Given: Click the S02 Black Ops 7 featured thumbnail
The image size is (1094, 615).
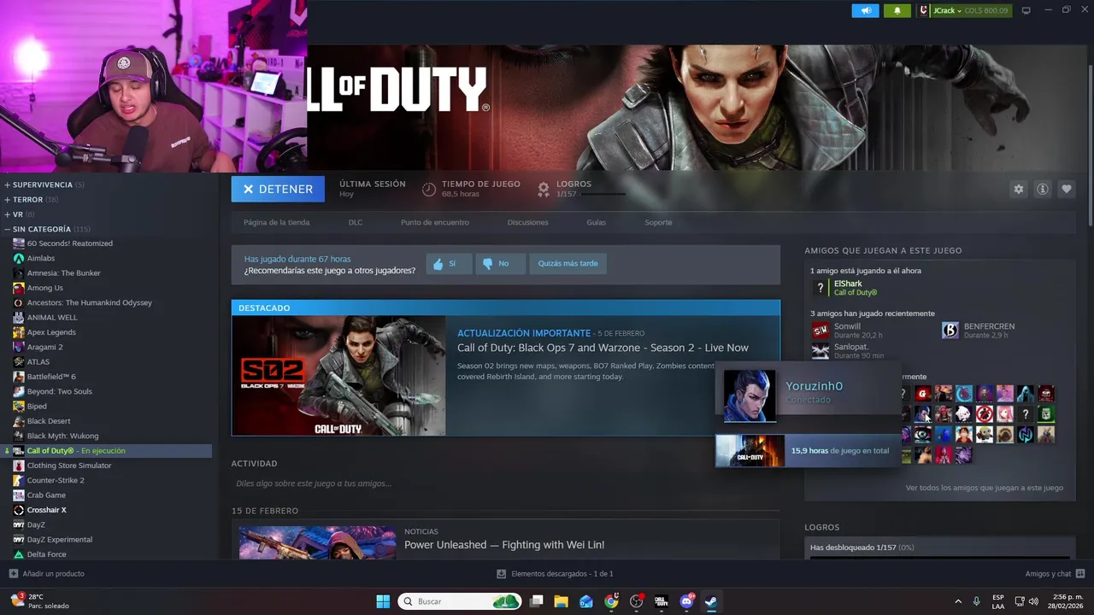Looking at the screenshot, I should [x=338, y=376].
